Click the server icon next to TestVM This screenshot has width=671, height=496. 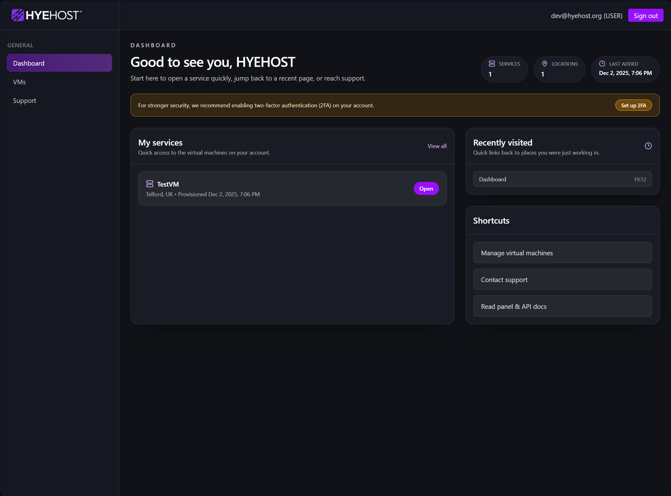click(150, 184)
